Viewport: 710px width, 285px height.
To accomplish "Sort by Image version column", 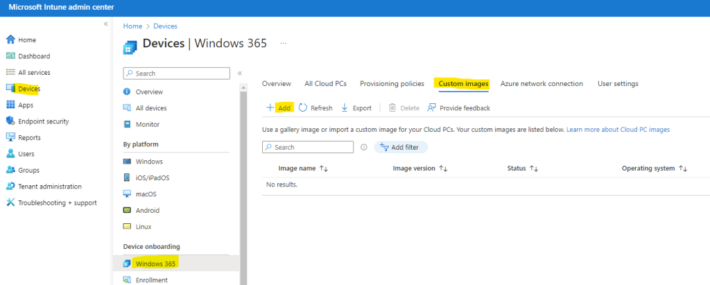I will pyautogui.click(x=420, y=168).
